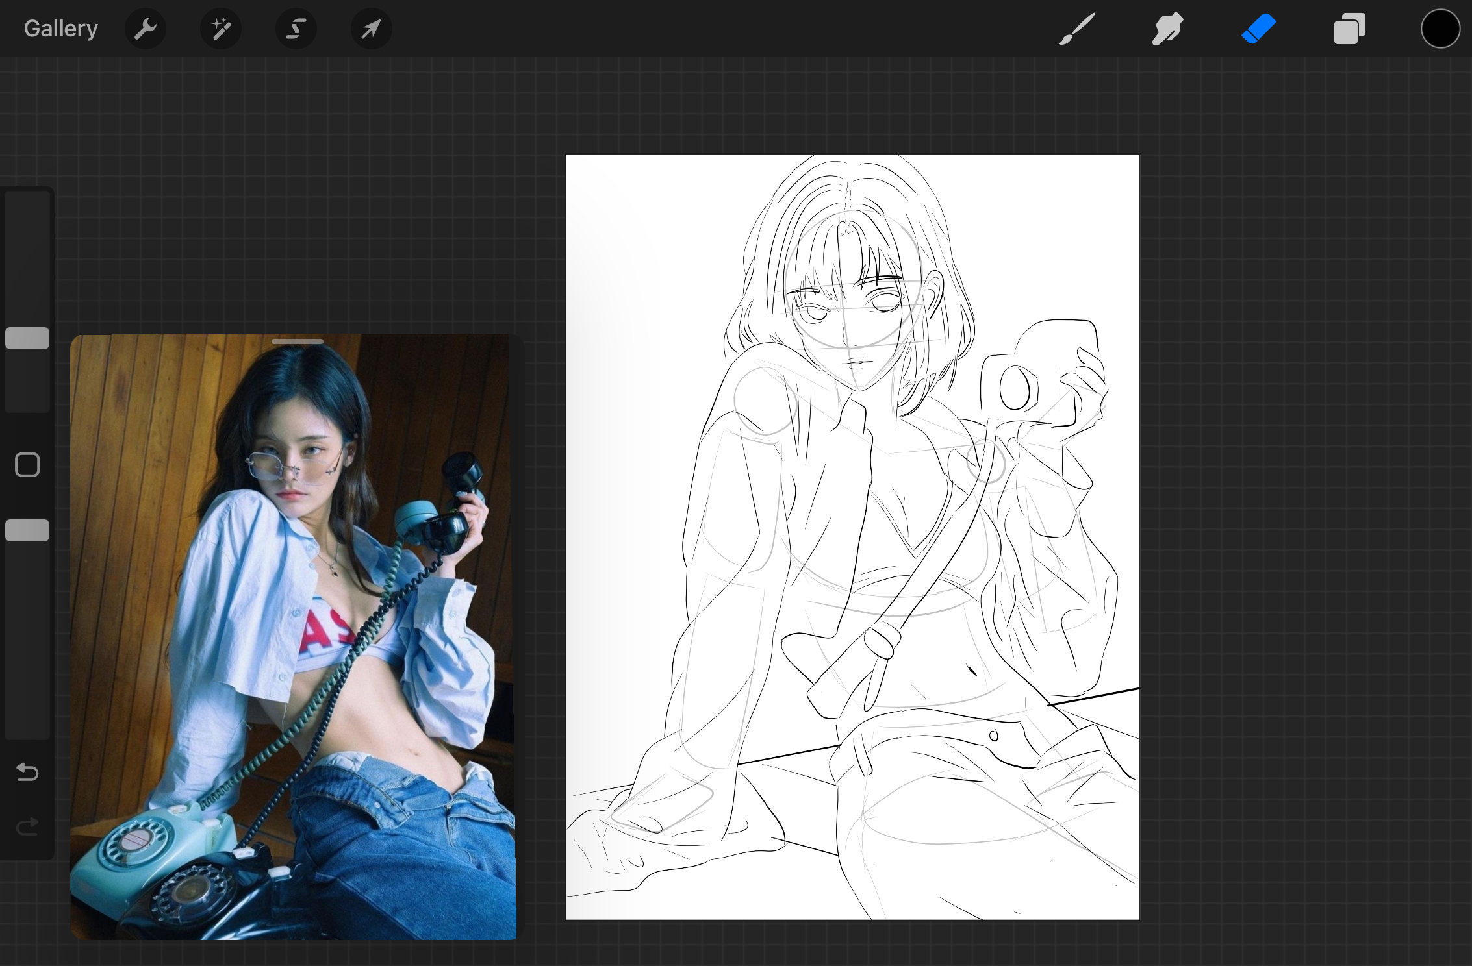Tap the reference photo window
This screenshot has height=966, width=1472.
pyautogui.click(x=294, y=636)
